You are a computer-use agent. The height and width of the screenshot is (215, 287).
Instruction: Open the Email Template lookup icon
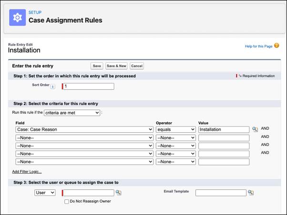(x=251, y=193)
